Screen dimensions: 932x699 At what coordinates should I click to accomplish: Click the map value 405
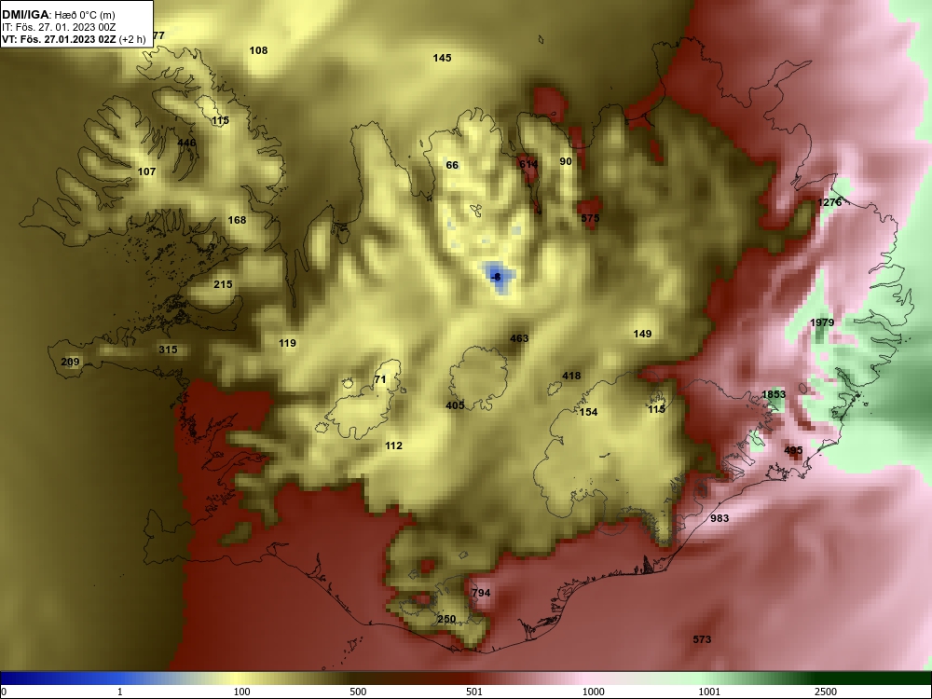[455, 405]
